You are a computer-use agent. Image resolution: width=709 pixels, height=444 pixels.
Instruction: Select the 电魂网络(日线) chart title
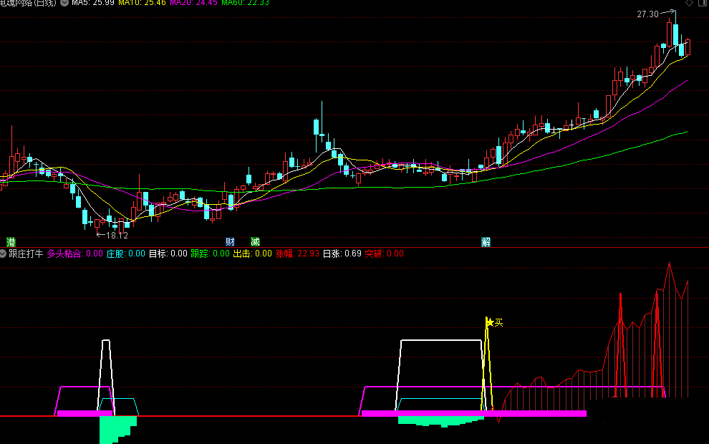[x=29, y=3]
